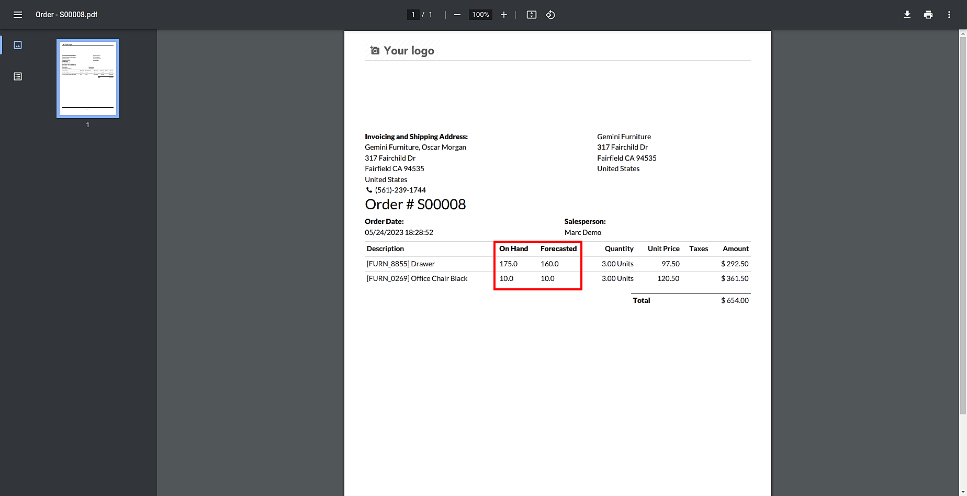The height and width of the screenshot is (496, 967).
Task: Toggle the sidebar menu hamburger icon
Action: click(x=18, y=15)
